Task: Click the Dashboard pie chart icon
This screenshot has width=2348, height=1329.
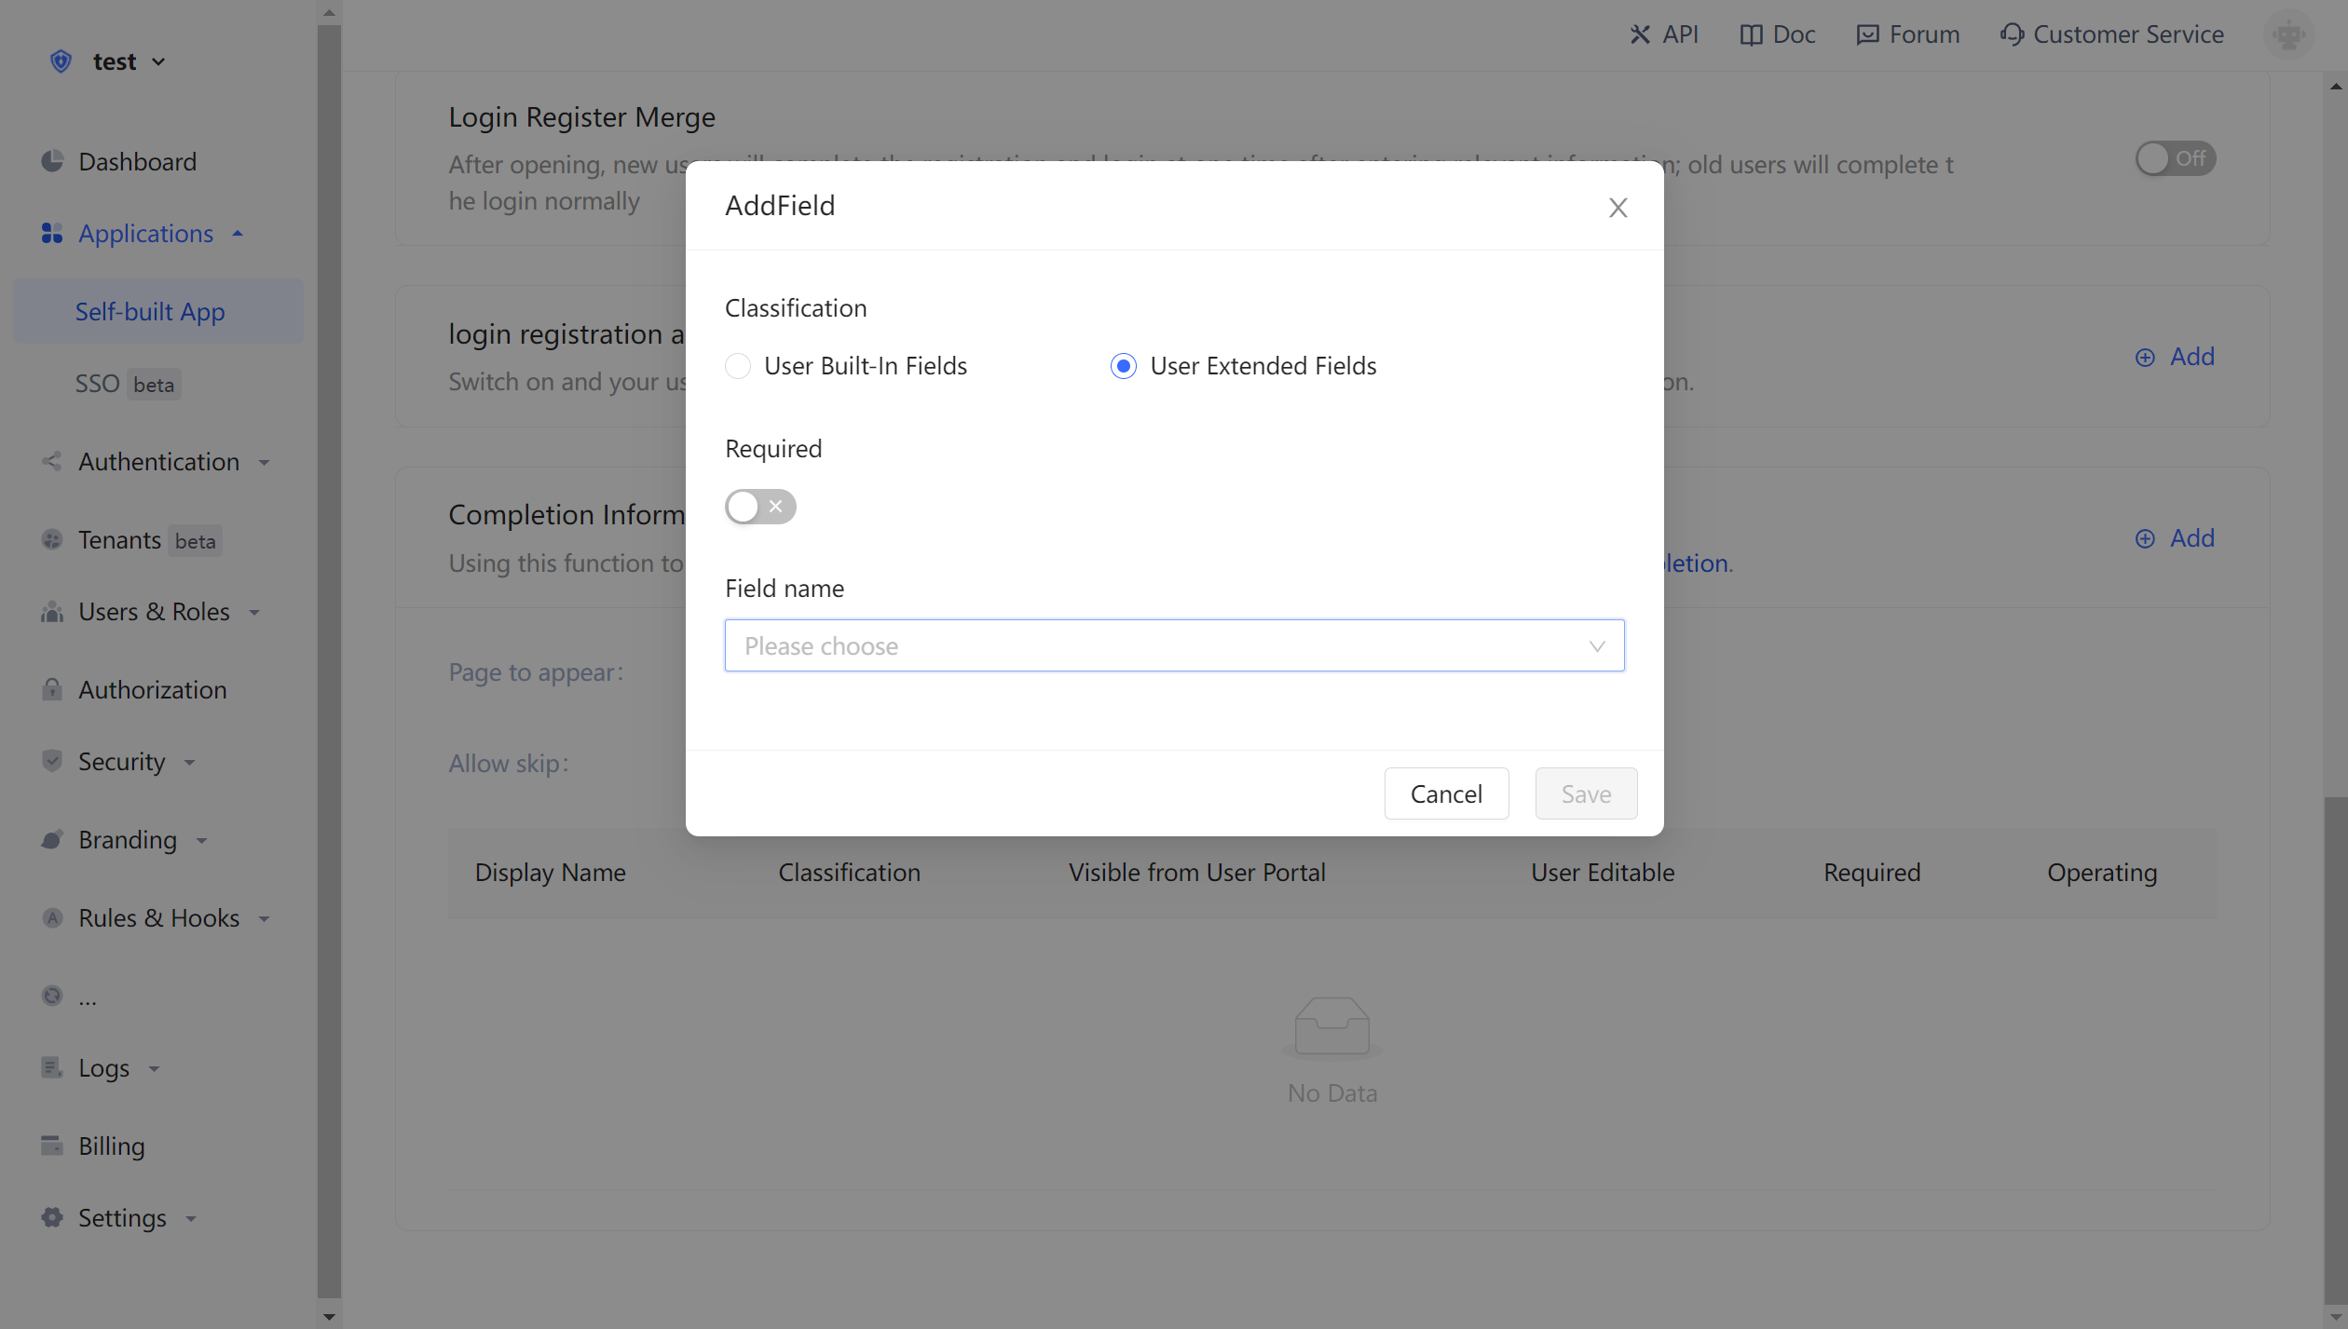Action: (x=52, y=161)
